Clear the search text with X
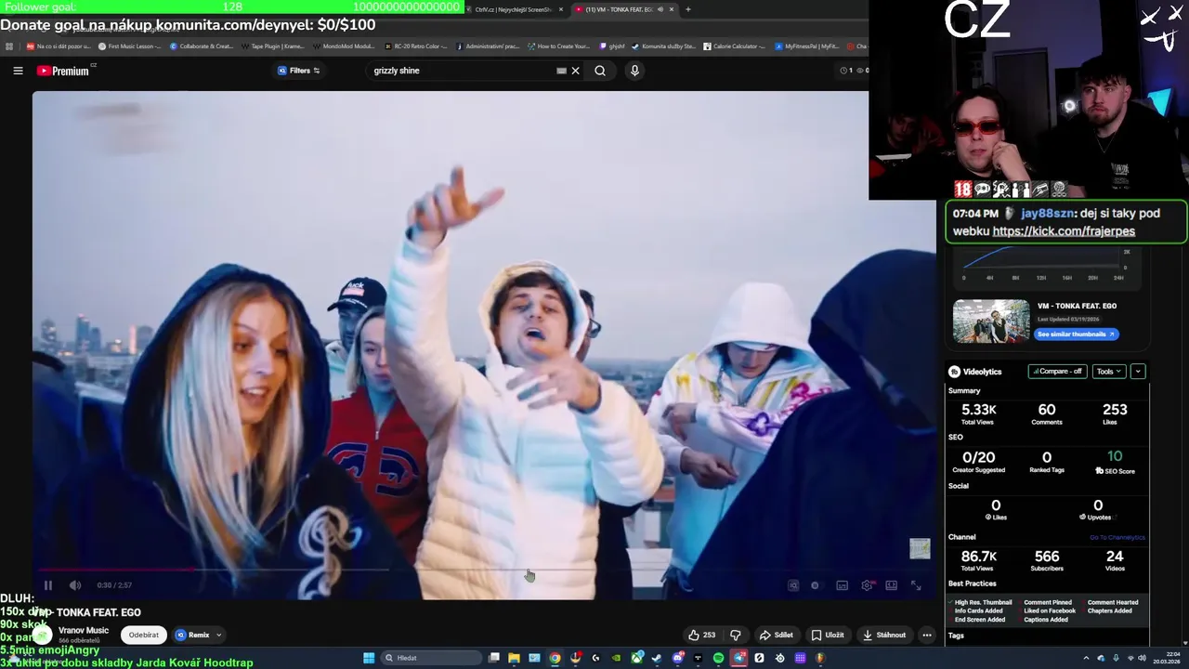This screenshot has width=1189, height=669. (x=575, y=71)
